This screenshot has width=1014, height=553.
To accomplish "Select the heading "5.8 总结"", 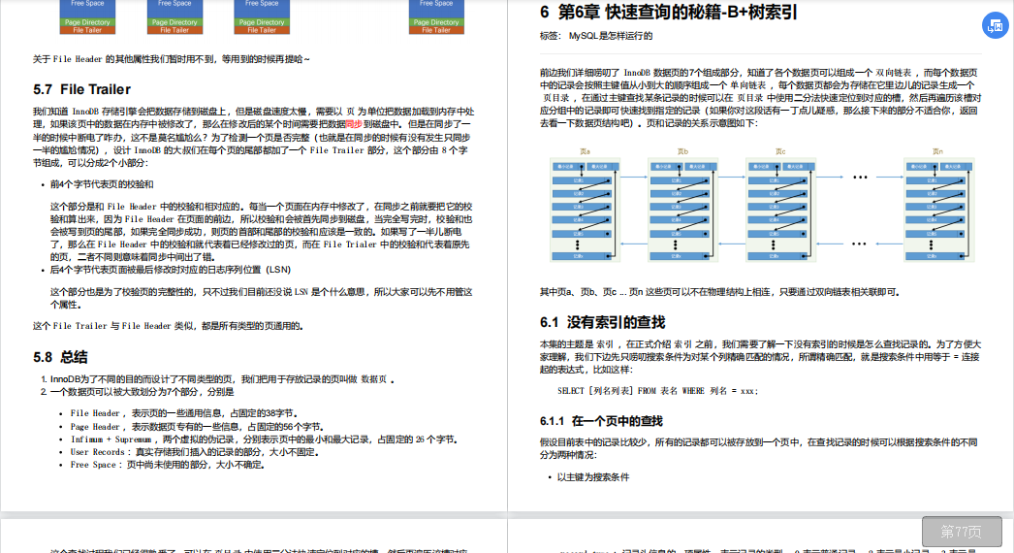I will [60, 357].
